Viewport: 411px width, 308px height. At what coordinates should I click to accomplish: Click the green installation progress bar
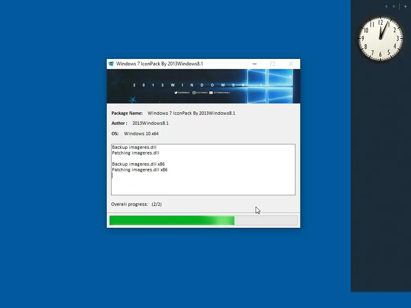pos(203,220)
